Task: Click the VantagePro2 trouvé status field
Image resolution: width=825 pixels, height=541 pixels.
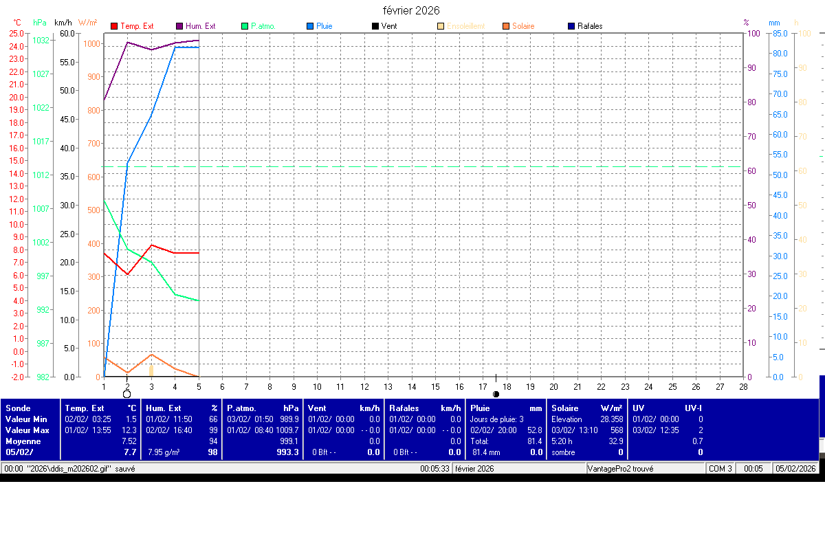Action: click(621, 469)
